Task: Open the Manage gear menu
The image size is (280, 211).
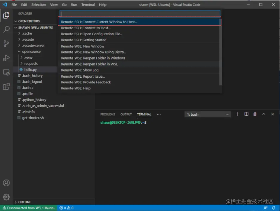Action: (x=7, y=198)
